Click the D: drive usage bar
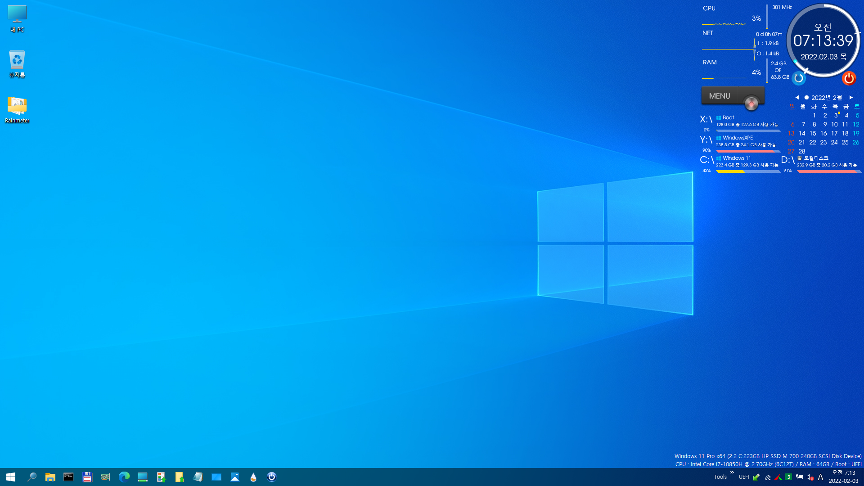Screen dimensions: 864x486 click(829, 171)
